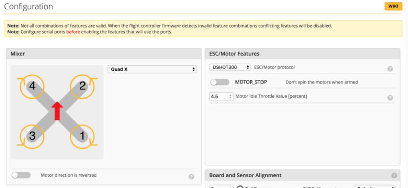408x188 pixels.
Task: Click motor 1 in the mixer diagram
Action: coord(82,136)
